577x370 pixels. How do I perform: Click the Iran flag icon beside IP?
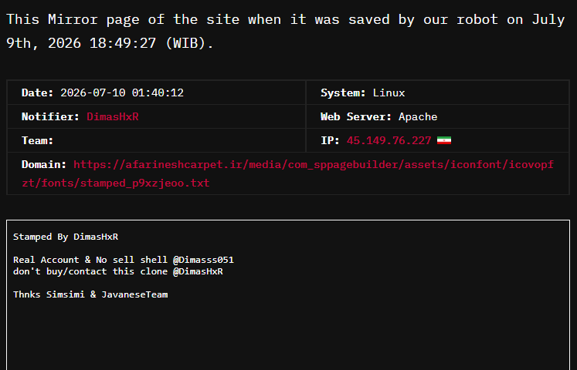(x=444, y=140)
